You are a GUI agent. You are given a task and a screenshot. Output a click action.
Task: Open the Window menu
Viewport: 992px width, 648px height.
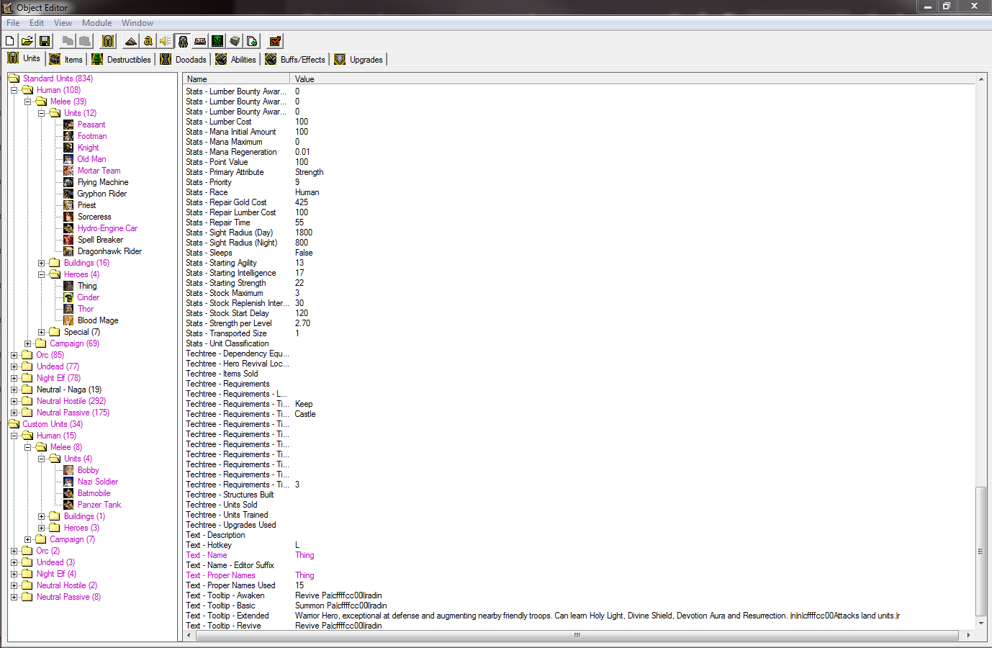[x=137, y=23]
